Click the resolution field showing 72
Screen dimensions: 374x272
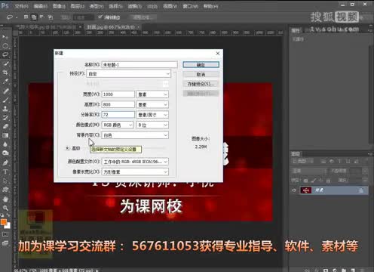118,115
